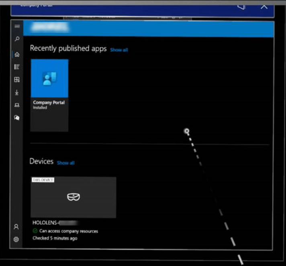Screen dimensions: 286x266
Task: Click the THIS DEVICE label
Action: (x=43, y=180)
